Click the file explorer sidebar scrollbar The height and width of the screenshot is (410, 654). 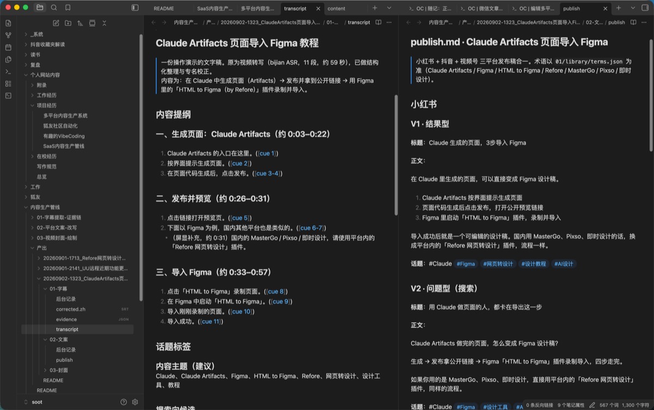click(x=141, y=168)
